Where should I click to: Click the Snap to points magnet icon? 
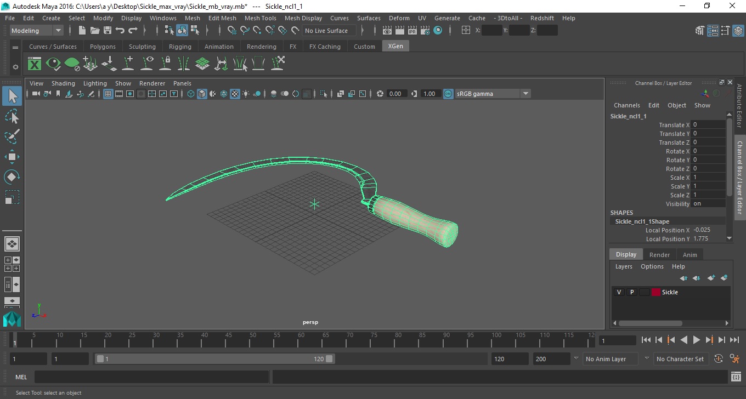point(257,31)
